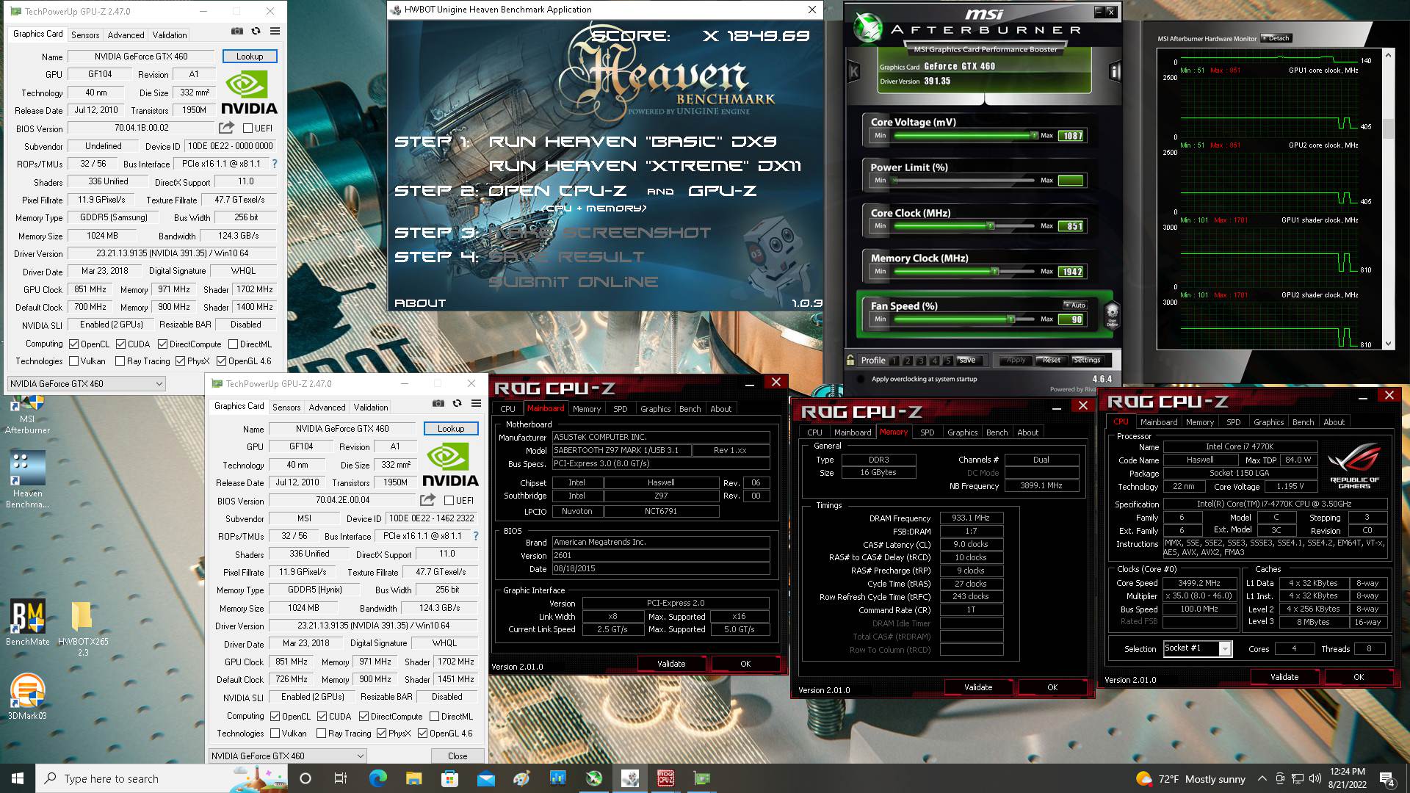Click Close button in bottom GPU-Z window
This screenshot has height=793, width=1410.
458,756
